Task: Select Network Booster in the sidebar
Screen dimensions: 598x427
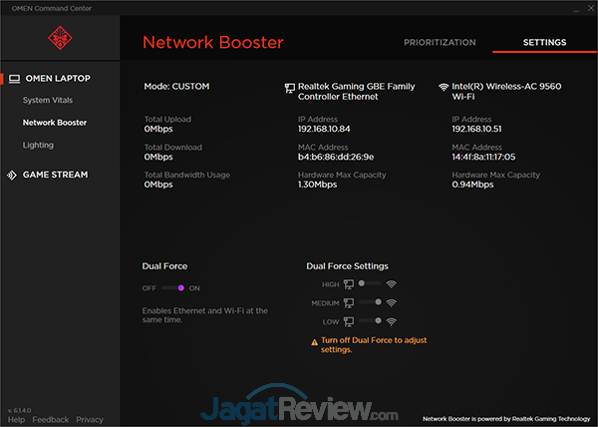Action: pyautogui.click(x=55, y=123)
